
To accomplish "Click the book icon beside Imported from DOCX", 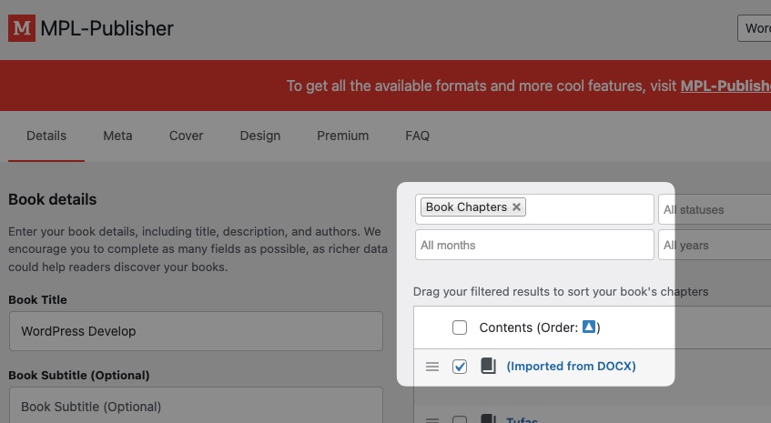I will tap(488, 367).
